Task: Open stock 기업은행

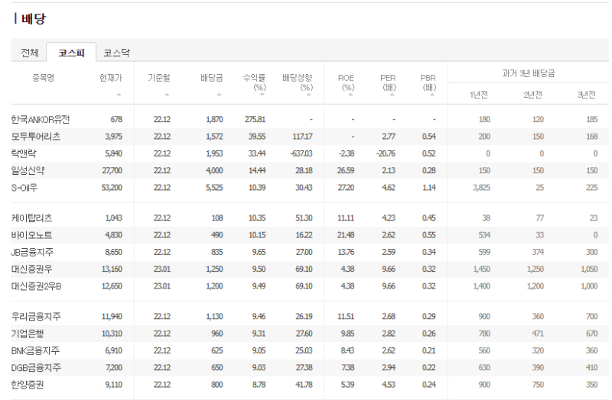Action: point(28,334)
